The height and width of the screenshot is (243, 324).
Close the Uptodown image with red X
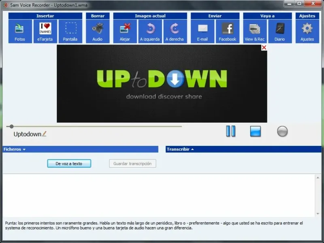click(x=264, y=48)
